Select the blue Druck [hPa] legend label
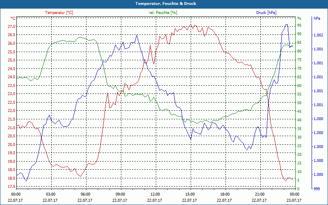 (266, 13)
